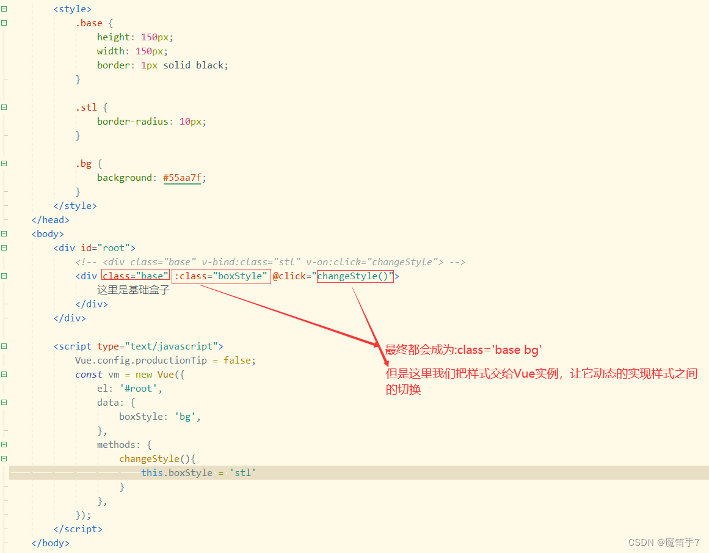Collapse the .base rule fold marker

(4, 23)
